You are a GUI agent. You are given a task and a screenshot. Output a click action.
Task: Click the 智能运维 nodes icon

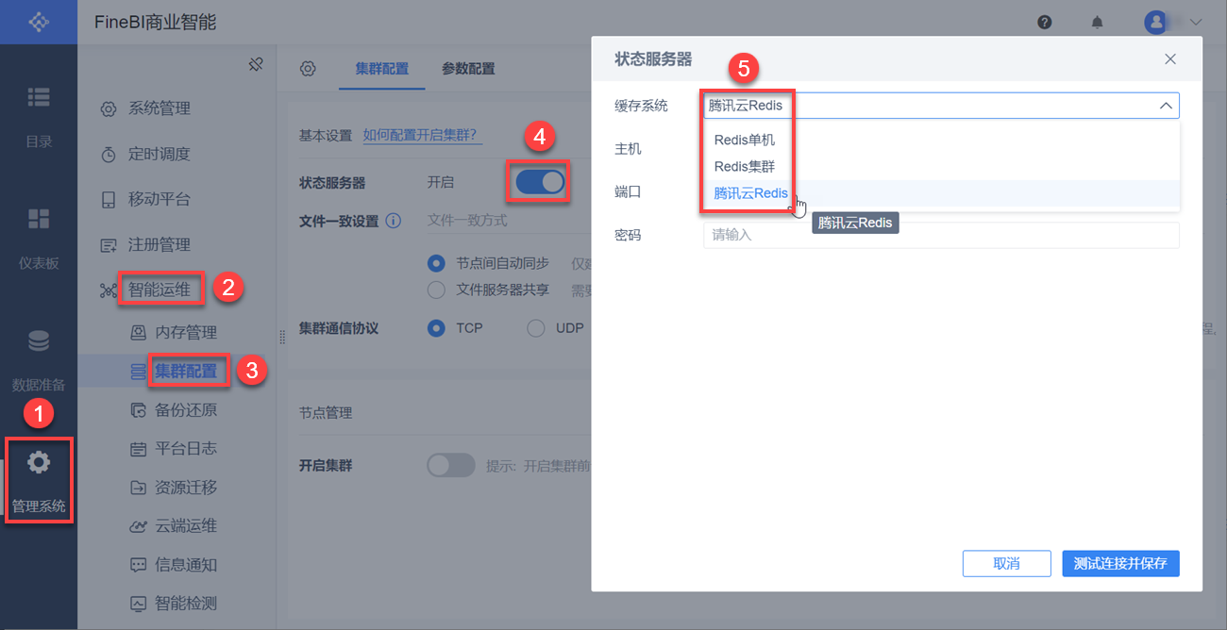click(109, 290)
